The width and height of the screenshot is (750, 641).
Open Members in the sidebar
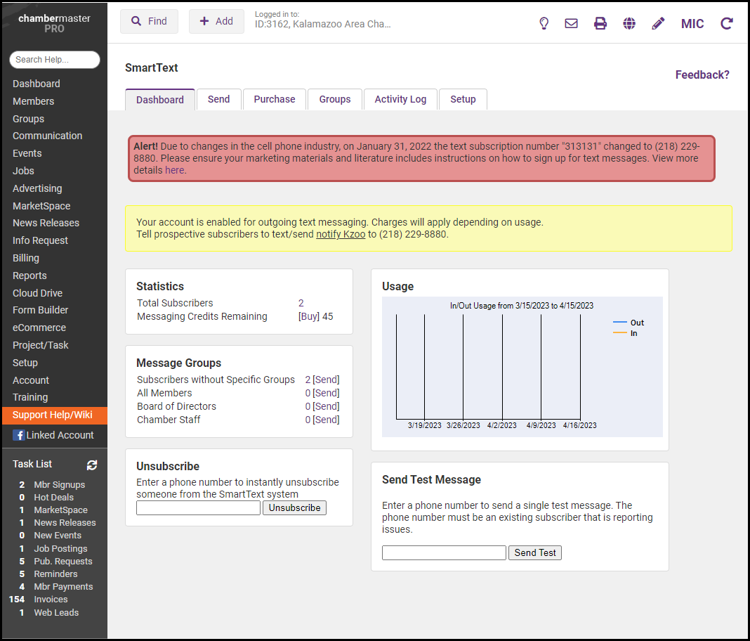pos(34,101)
